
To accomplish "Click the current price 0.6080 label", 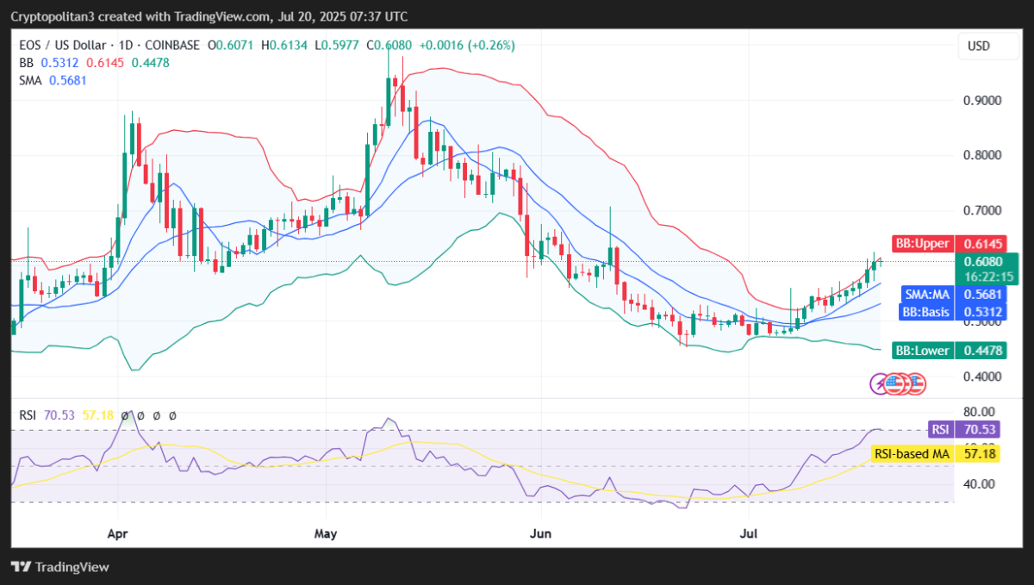I will coord(983,262).
